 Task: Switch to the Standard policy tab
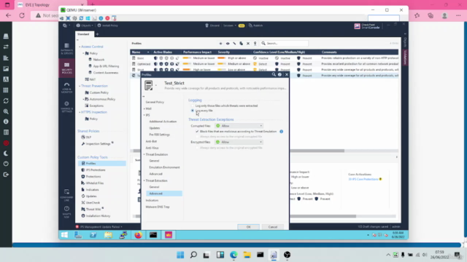[83, 34]
